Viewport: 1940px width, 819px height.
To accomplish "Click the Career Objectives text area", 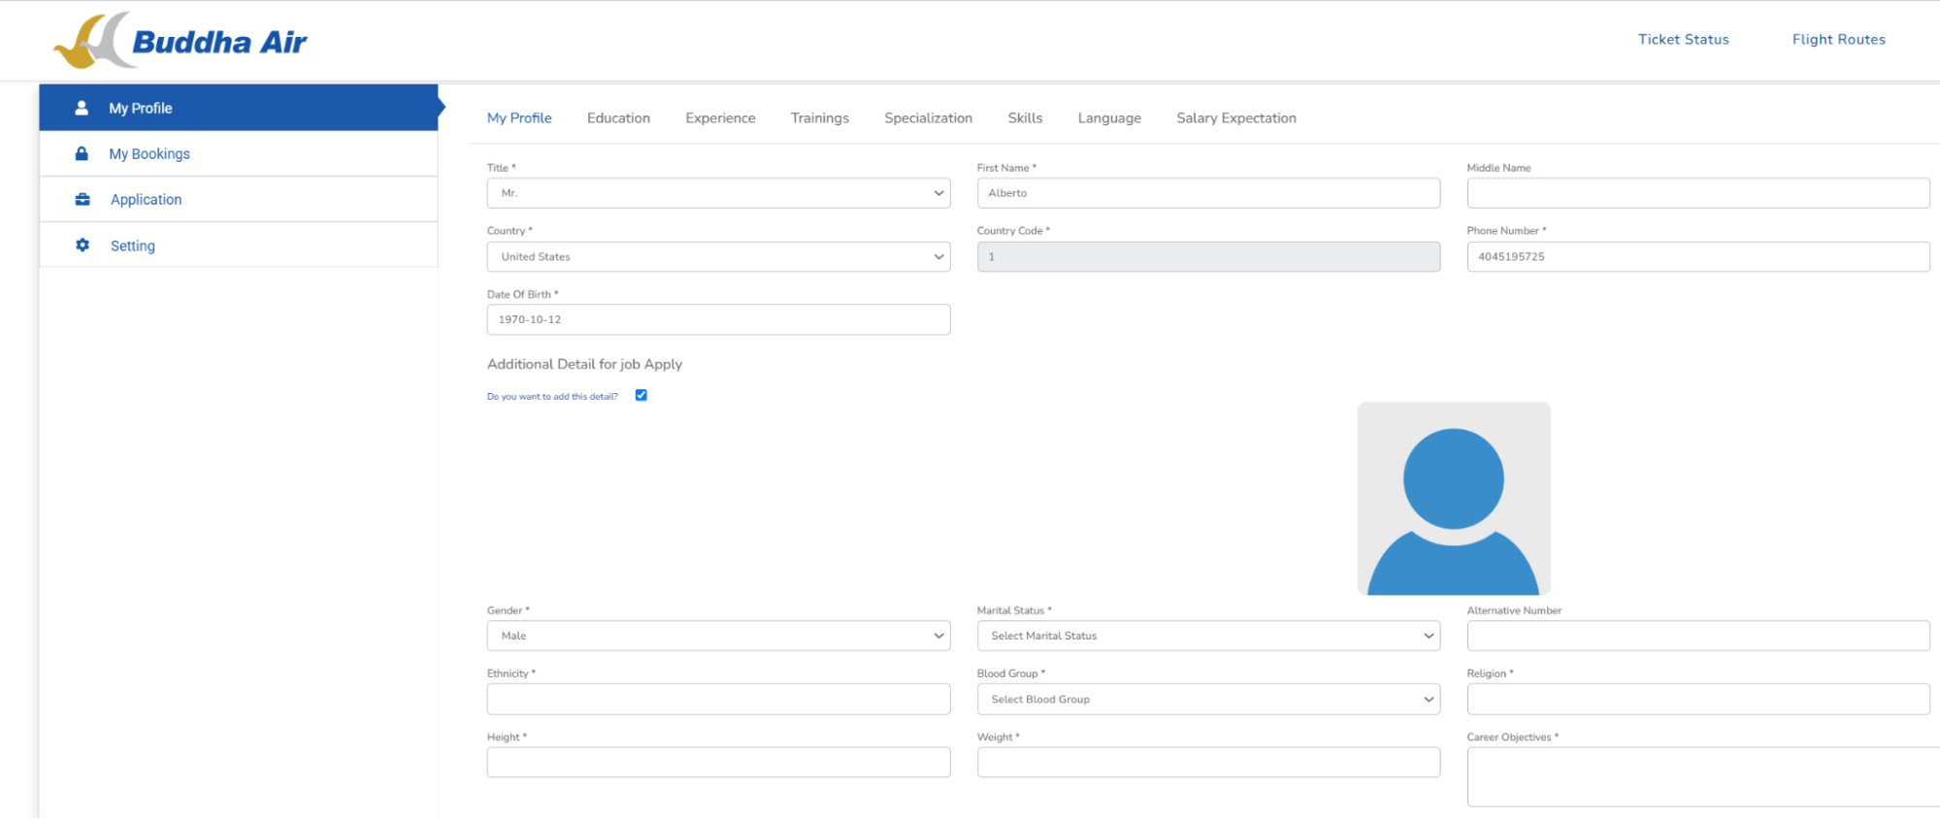I will tap(1703, 776).
